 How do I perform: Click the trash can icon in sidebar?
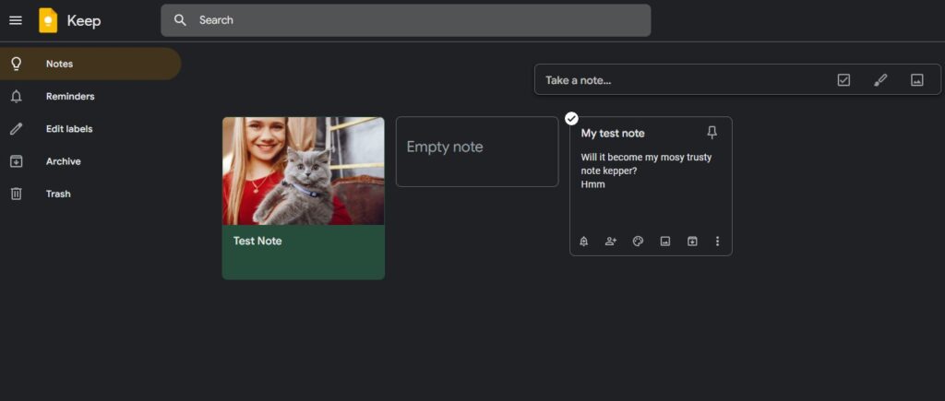click(17, 194)
